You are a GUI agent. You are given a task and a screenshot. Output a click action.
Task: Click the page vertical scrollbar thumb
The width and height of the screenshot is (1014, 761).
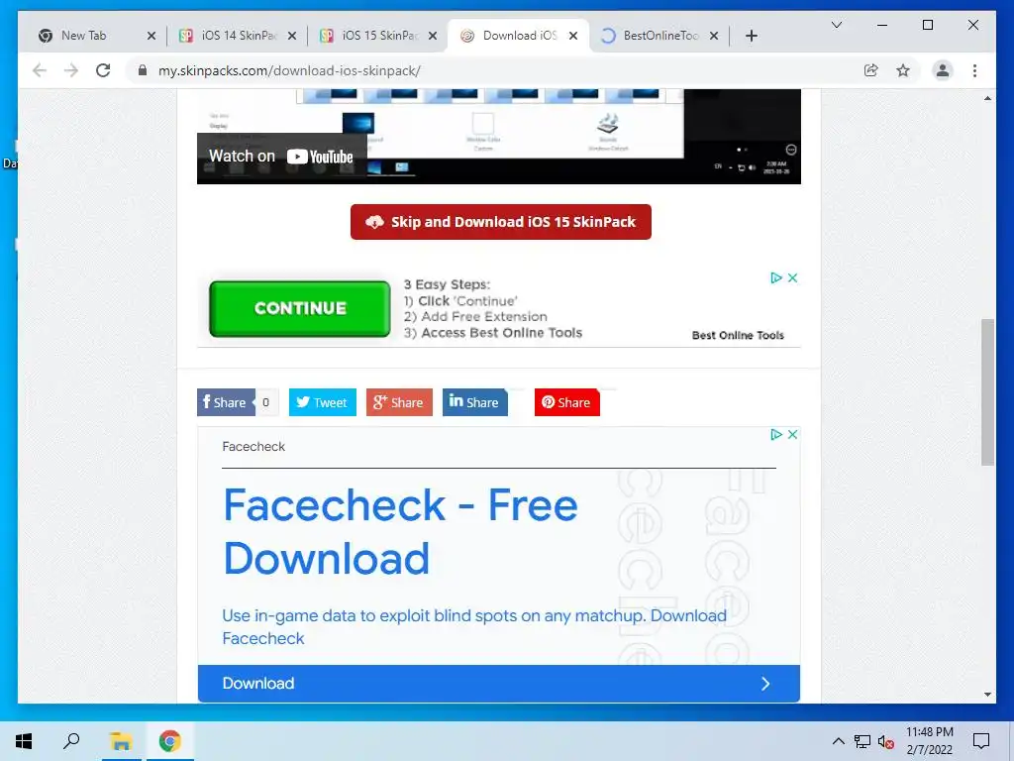987,391
